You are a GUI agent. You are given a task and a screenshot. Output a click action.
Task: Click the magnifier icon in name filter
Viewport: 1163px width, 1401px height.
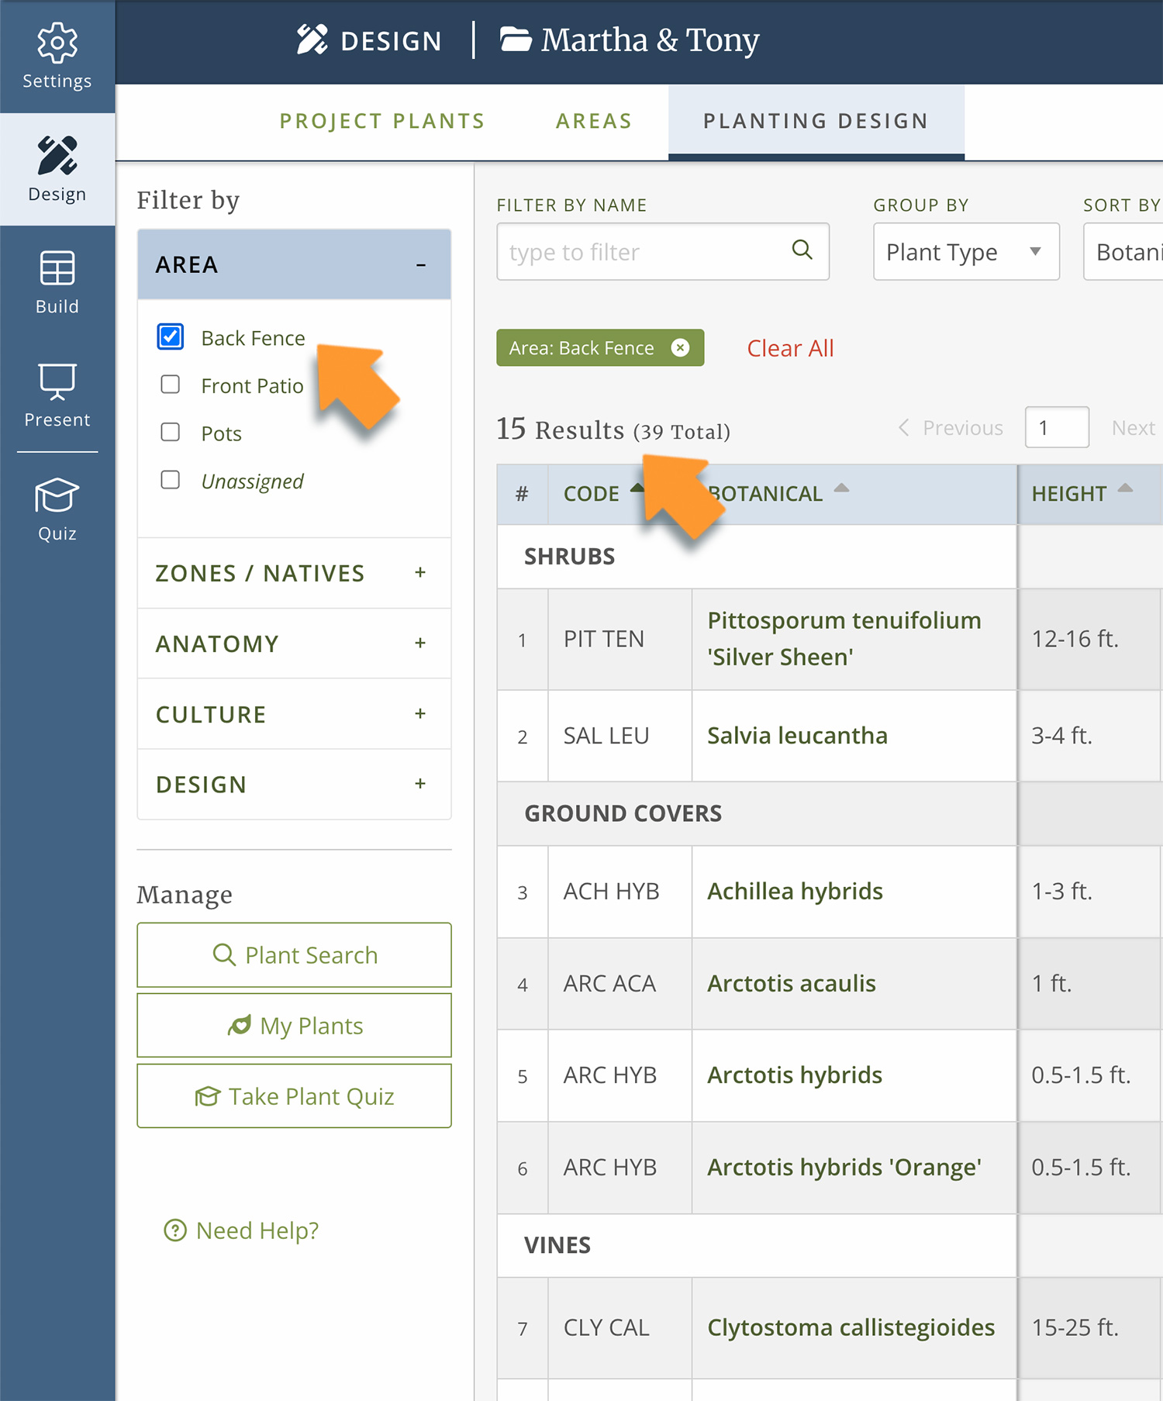[x=802, y=250]
